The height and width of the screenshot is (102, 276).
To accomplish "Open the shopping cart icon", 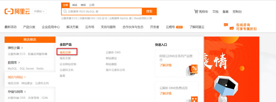I will coord(196,11).
